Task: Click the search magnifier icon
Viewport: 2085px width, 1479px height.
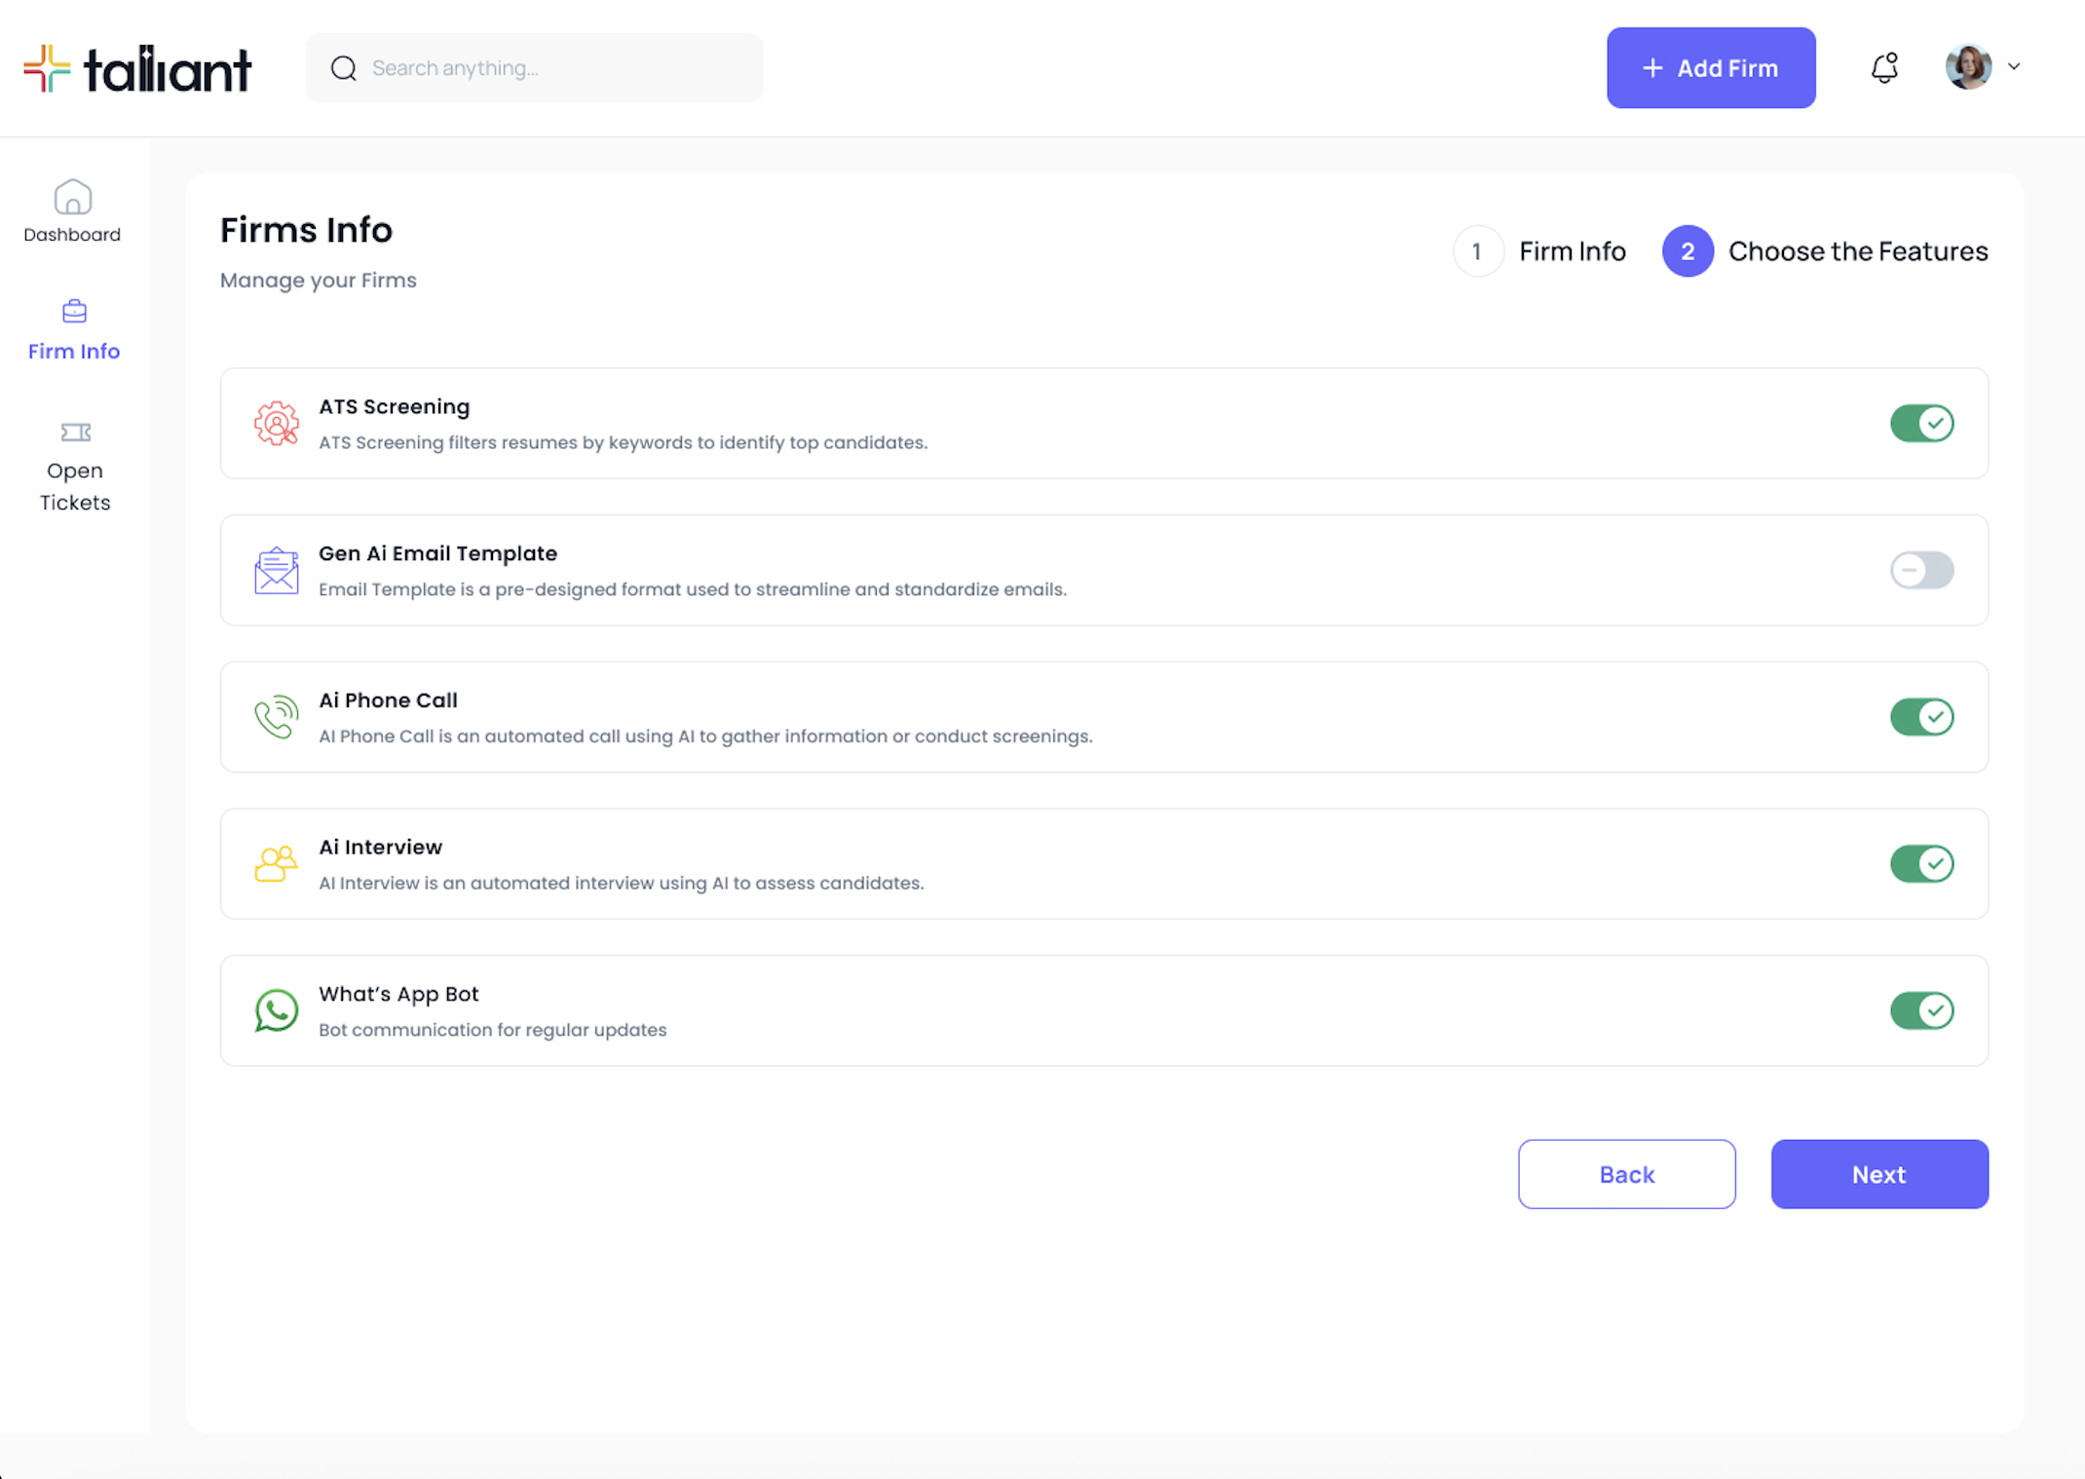Action: 343,68
